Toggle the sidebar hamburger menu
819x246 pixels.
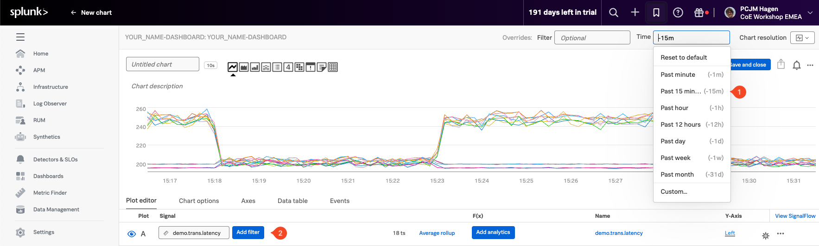pos(20,37)
